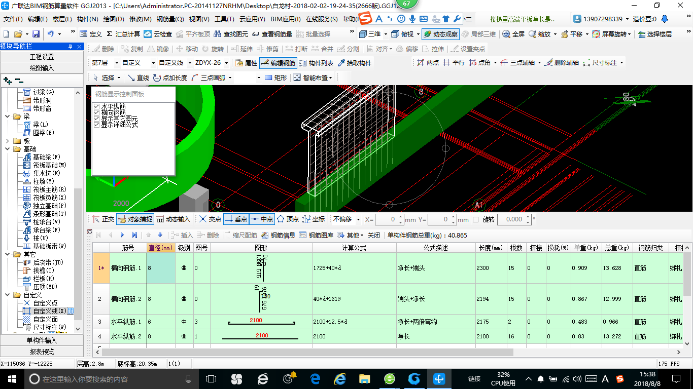Select 平行 (parallel) axis tool

click(454, 62)
